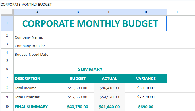Click the BUDGET header cell
Screen dimensions: 195x111
(x=78, y=78)
